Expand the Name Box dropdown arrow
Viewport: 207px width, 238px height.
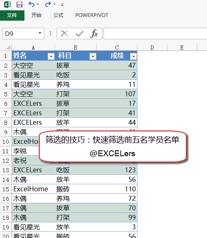(40, 33)
